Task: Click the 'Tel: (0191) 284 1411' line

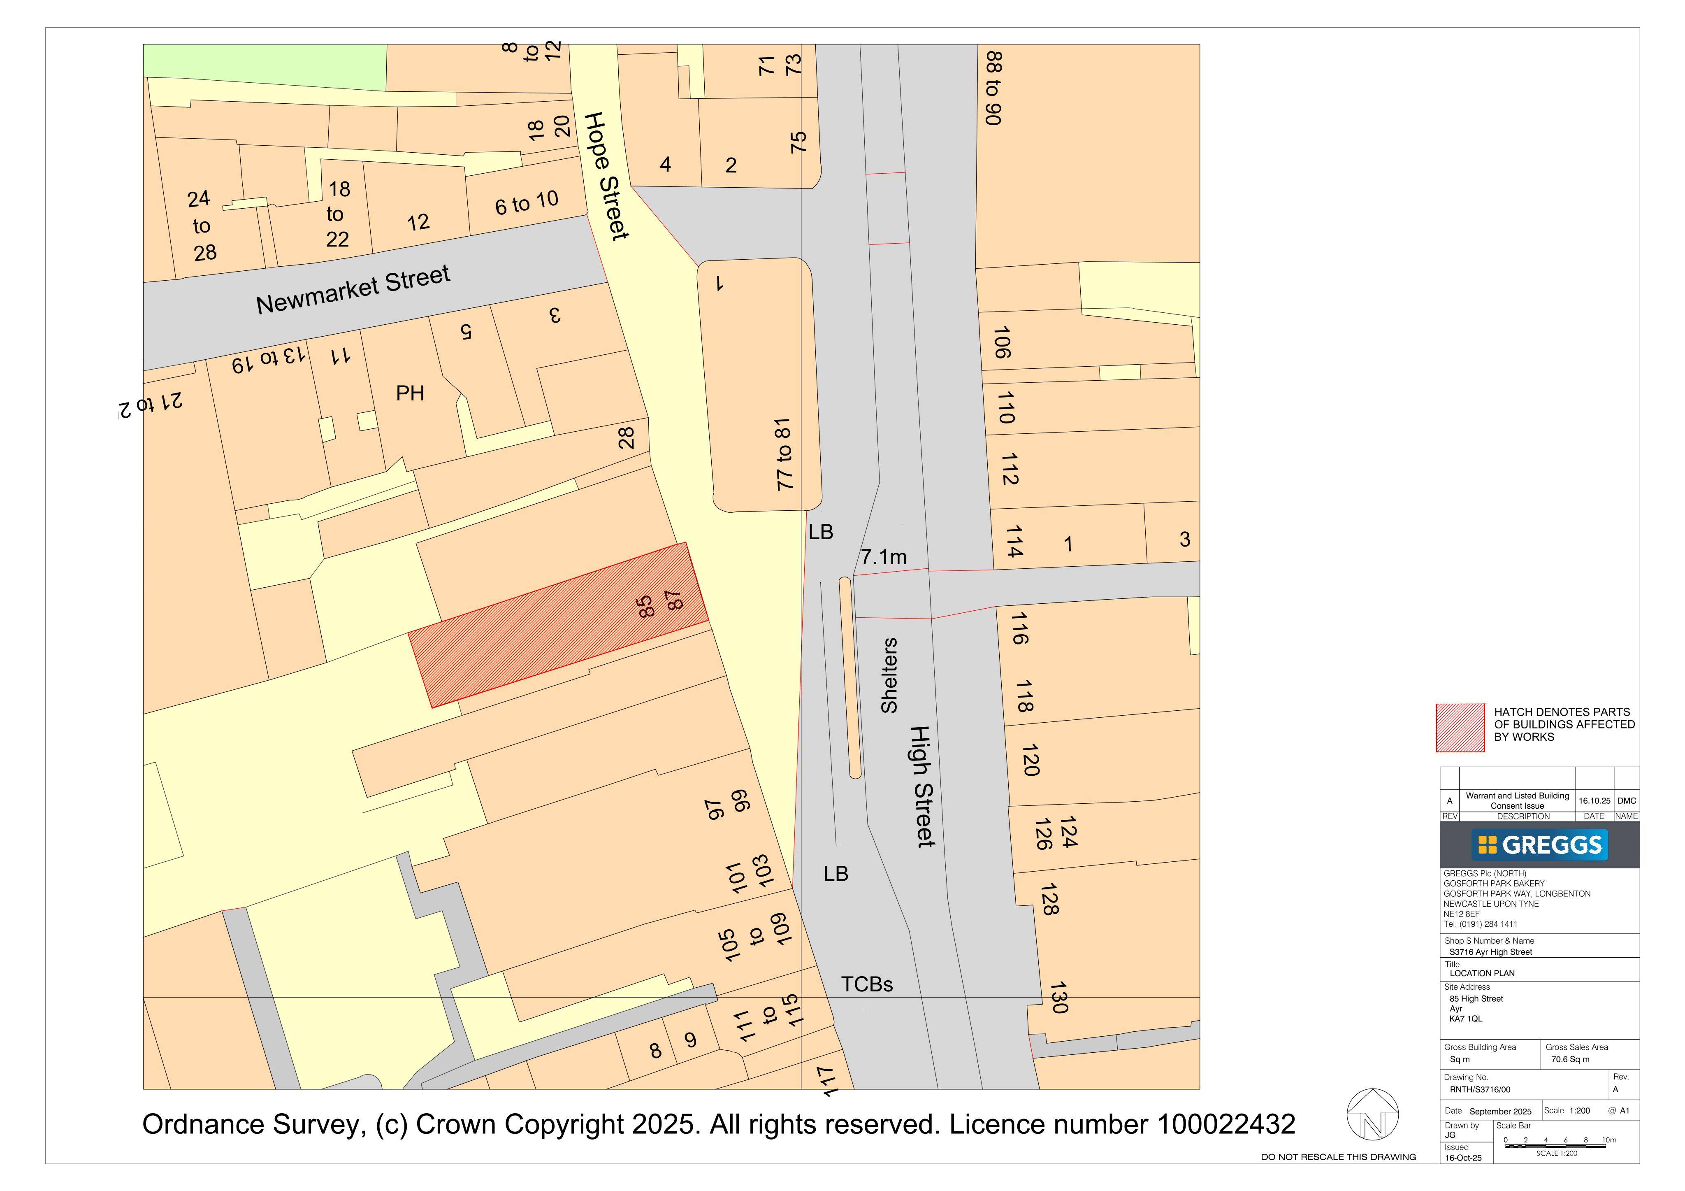Action: pos(1480,924)
